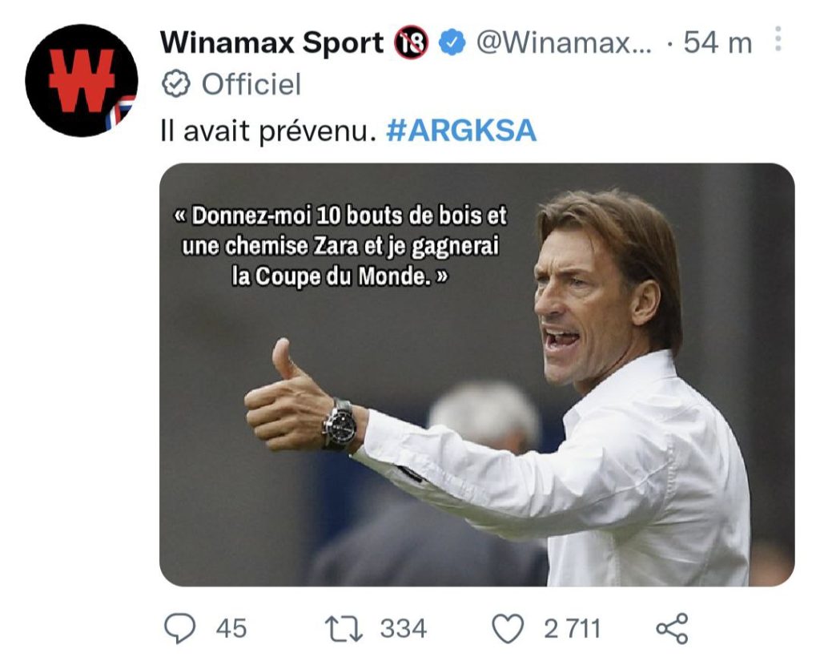
Task: Click the Winamax Sport display name
Action: click(272, 42)
